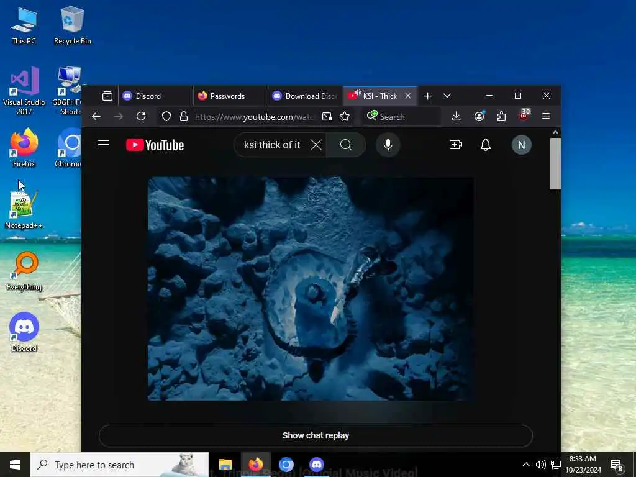Open the system volume control

coord(541,465)
